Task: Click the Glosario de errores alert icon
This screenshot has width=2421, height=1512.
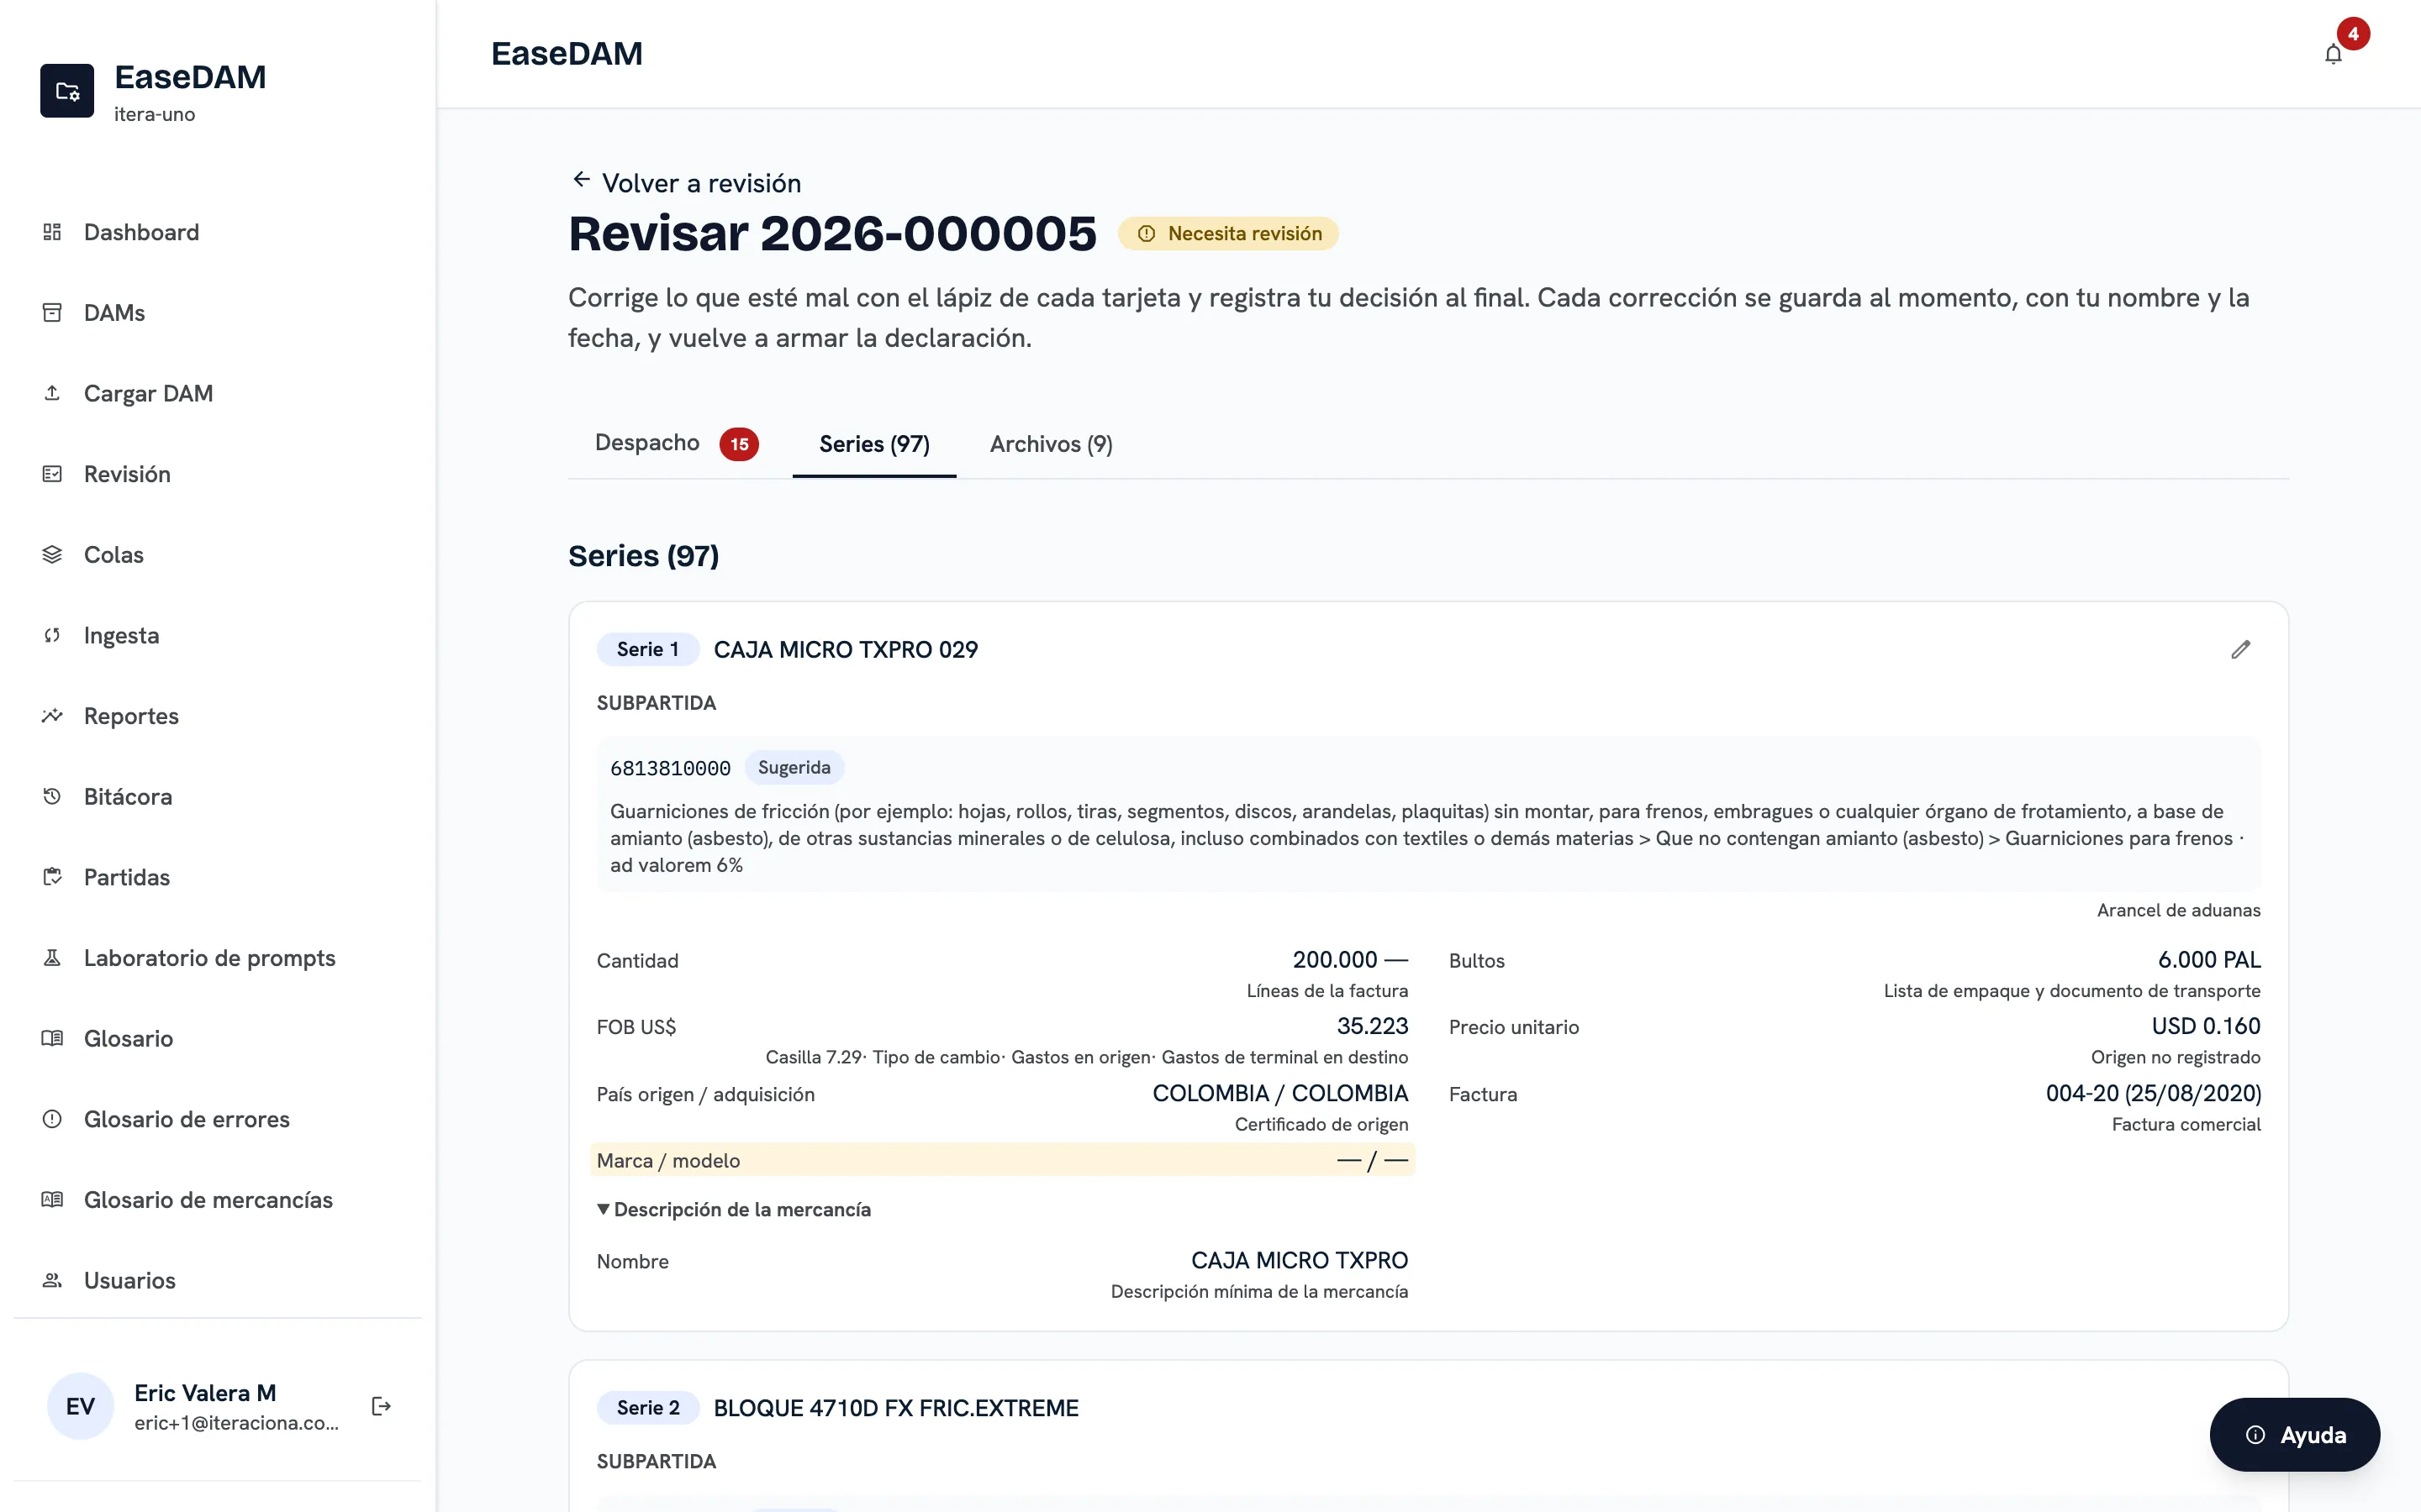Action: pos(52,1119)
